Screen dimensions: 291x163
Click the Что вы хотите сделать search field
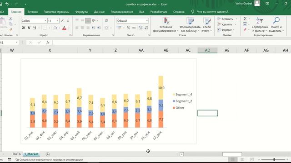[212, 12]
